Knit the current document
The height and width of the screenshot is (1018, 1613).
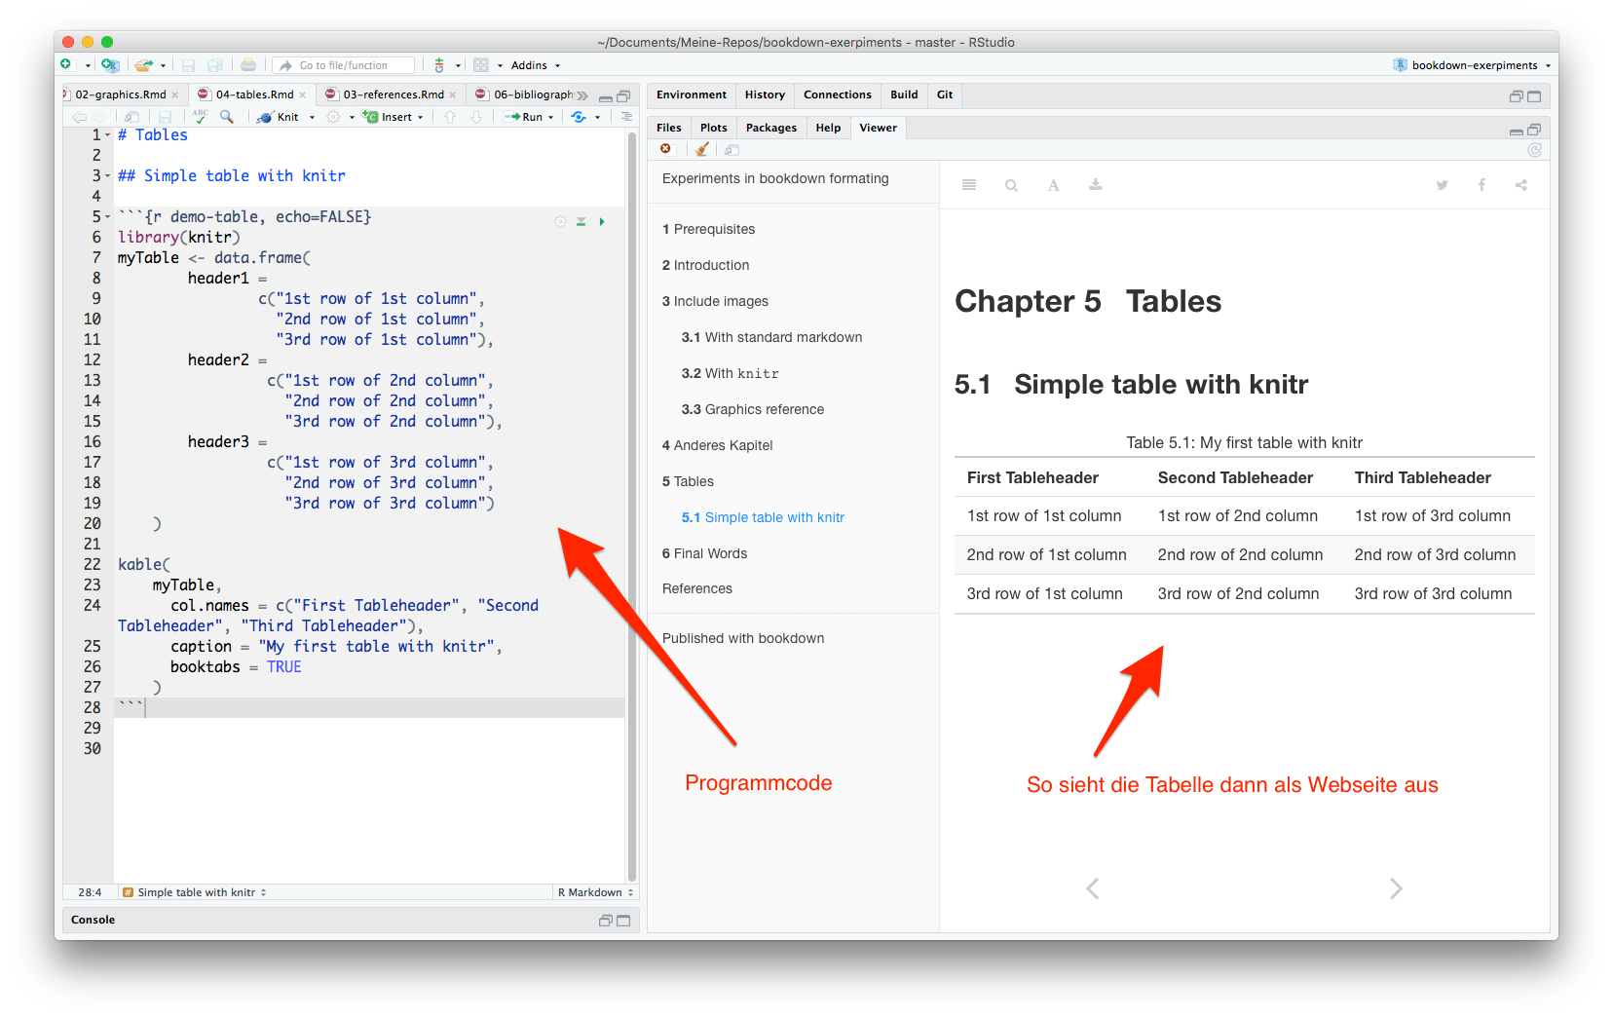pyautogui.click(x=279, y=117)
